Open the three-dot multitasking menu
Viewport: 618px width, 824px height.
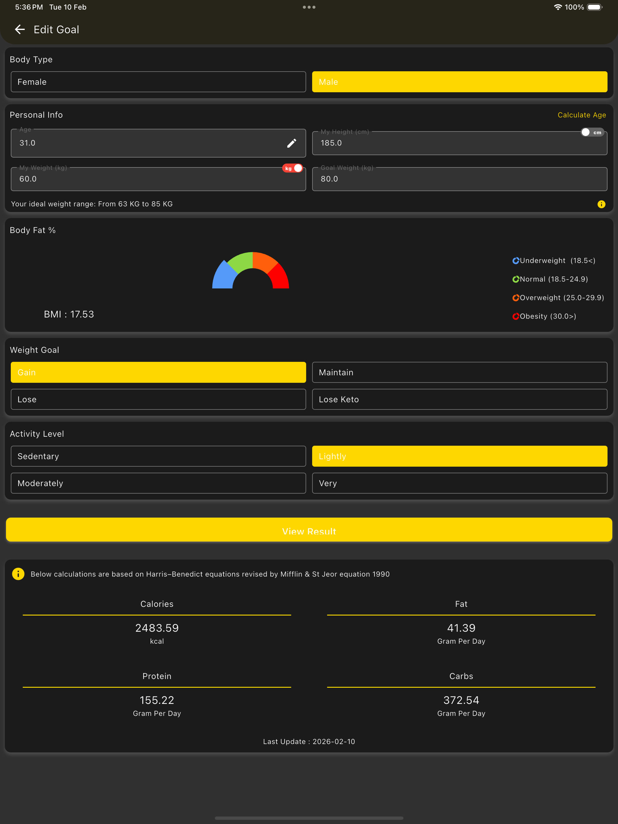(x=309, y=7)
